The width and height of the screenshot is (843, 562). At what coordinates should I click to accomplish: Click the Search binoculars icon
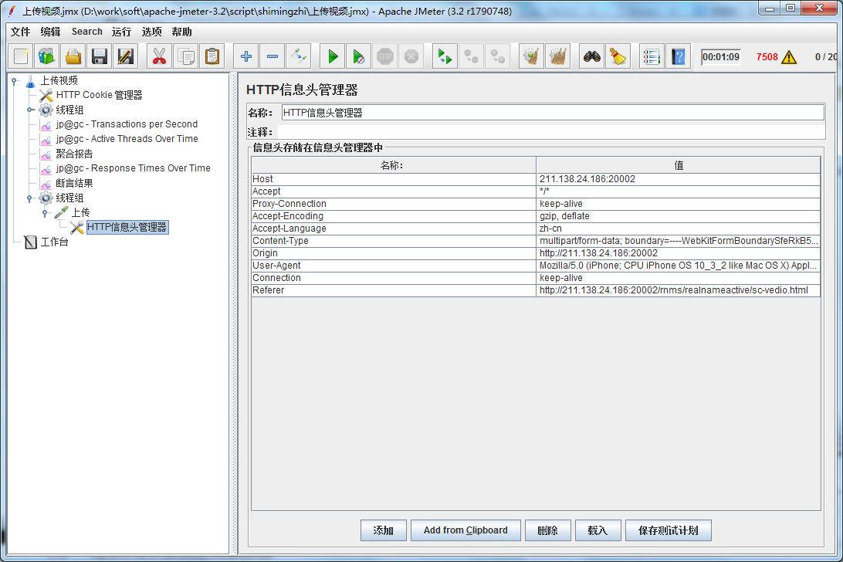(x=592, y=56)
